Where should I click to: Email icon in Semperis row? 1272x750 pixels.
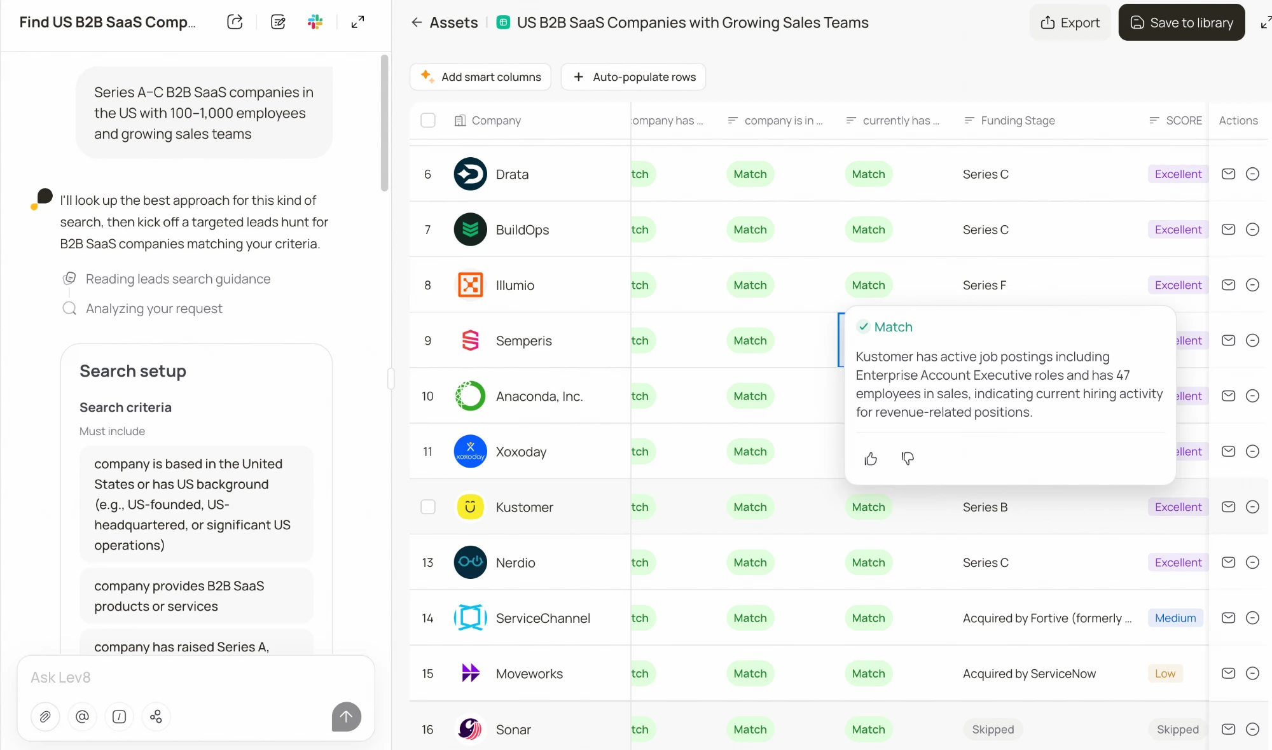coord(1228,340)
